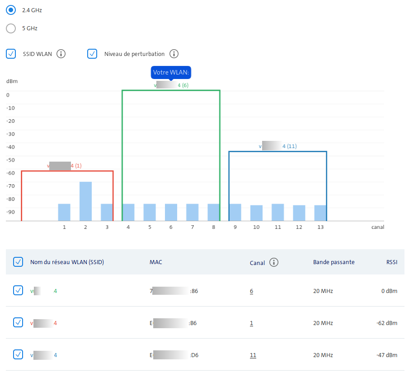This screenshot has height=372, width=409.
Task: Click channel link 11 in the table
Action: coord(253,355)
